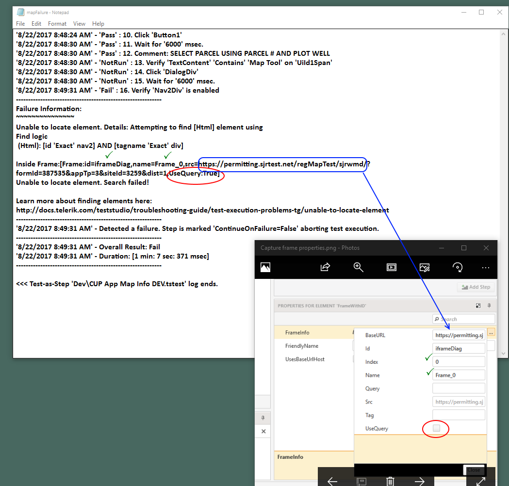
Task: Toggle the UseQuery checkbox
Action: (436, 428)
